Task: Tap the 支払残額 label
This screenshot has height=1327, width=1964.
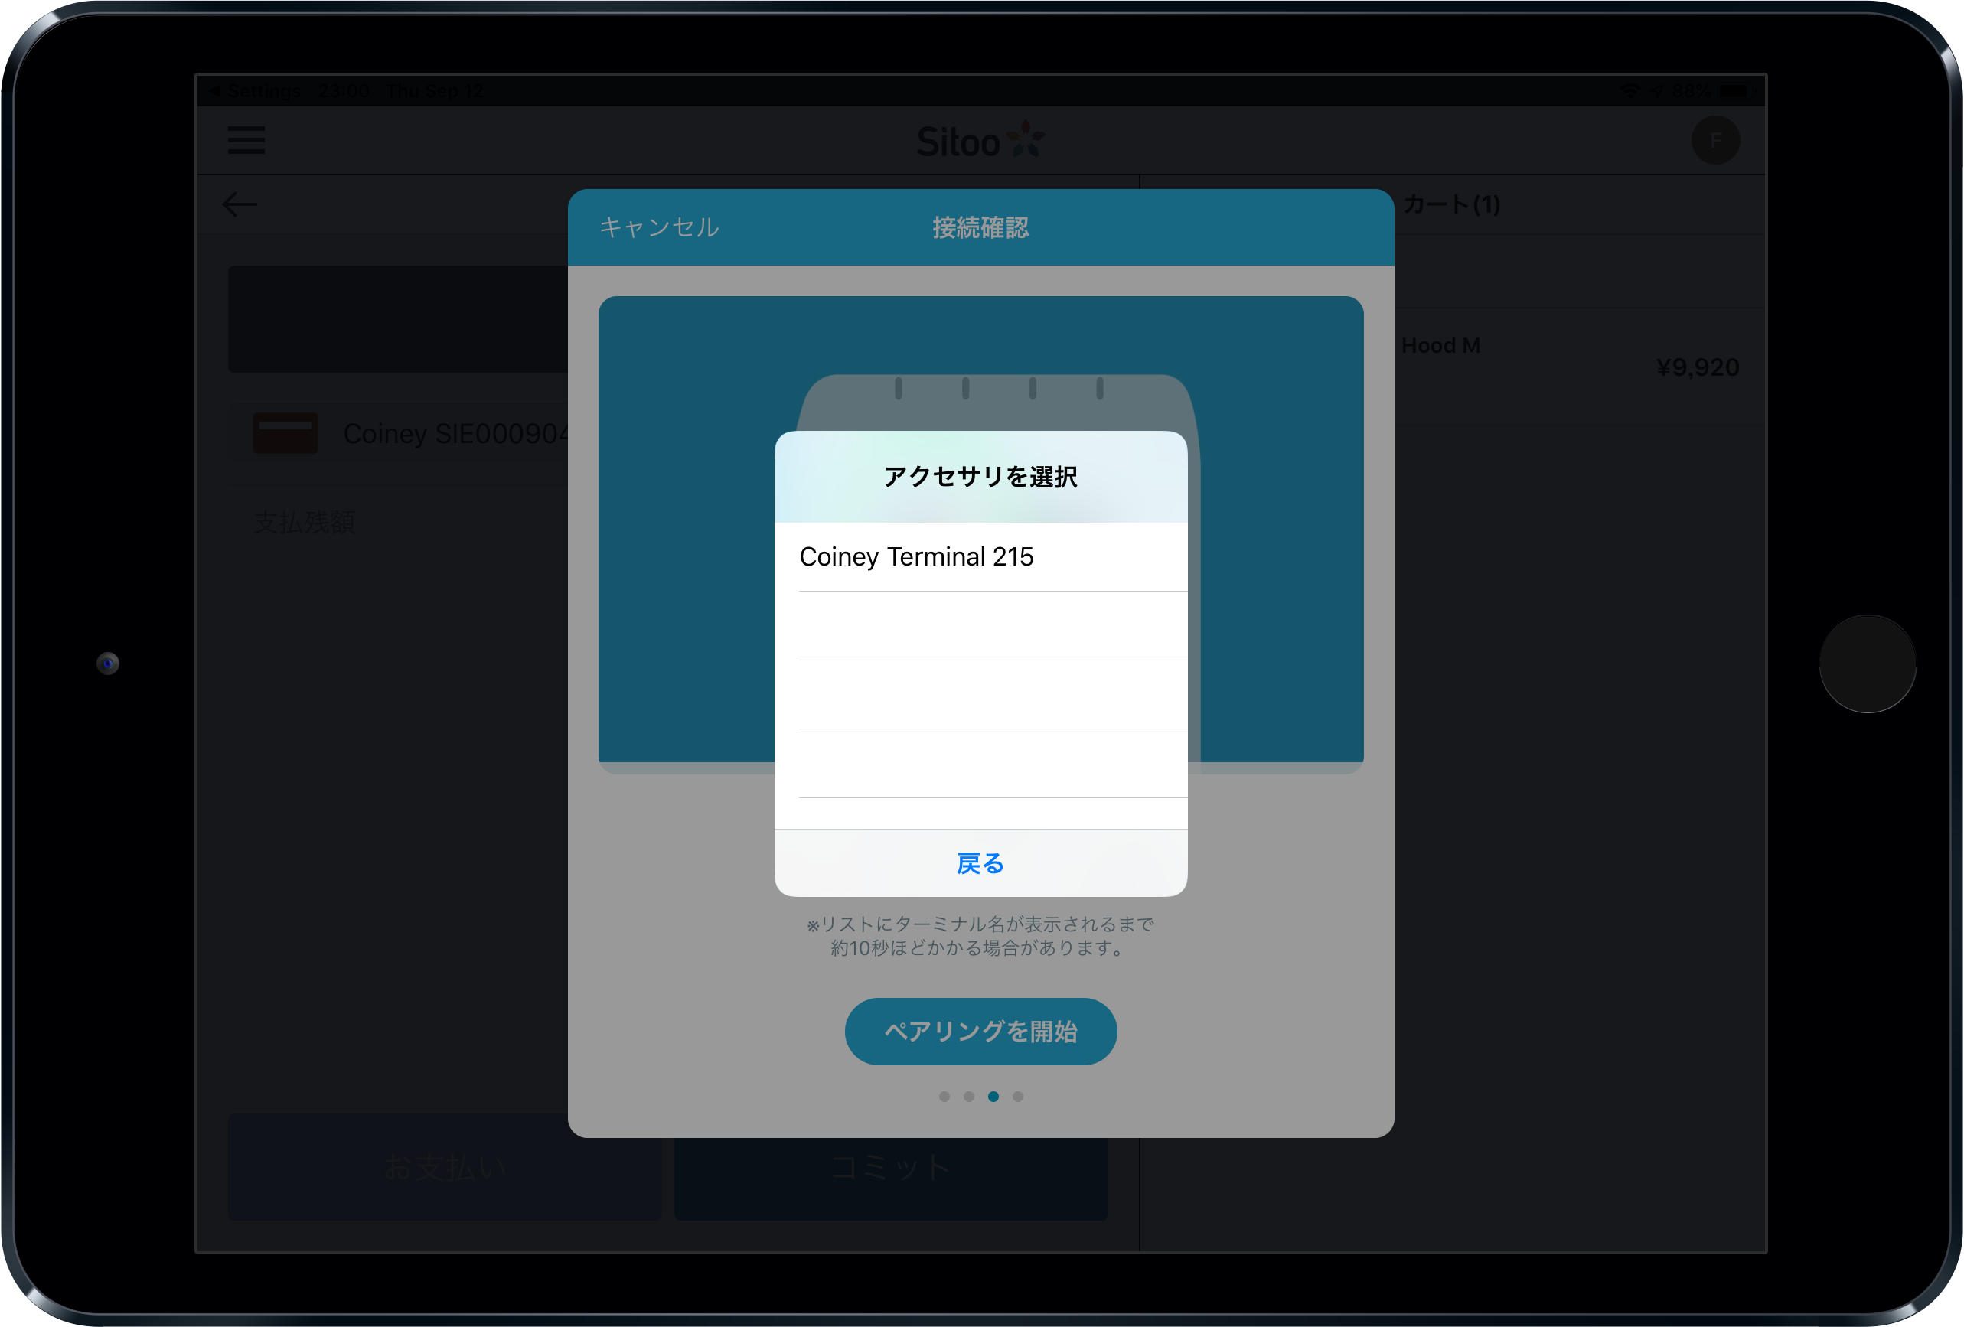Action: tap(304, 523)
